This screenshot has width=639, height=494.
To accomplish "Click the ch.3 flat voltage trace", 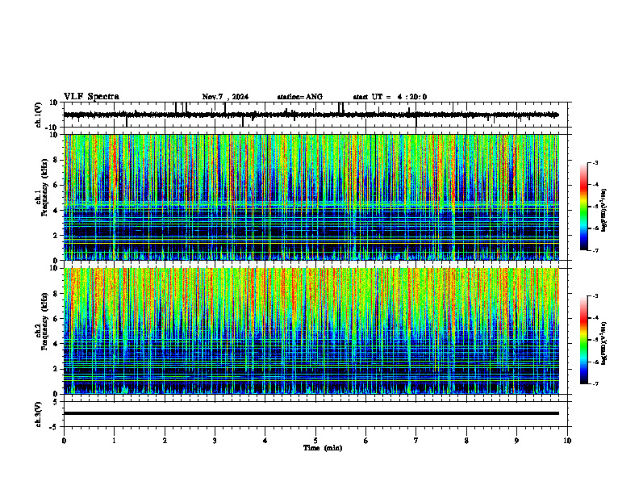I will (311, 413).
